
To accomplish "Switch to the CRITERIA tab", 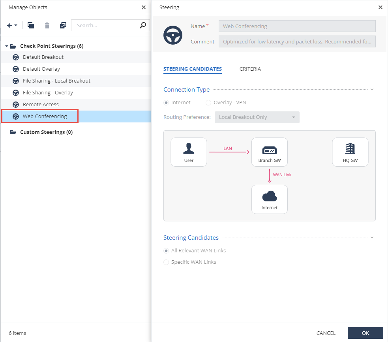I will pos(250,69).
